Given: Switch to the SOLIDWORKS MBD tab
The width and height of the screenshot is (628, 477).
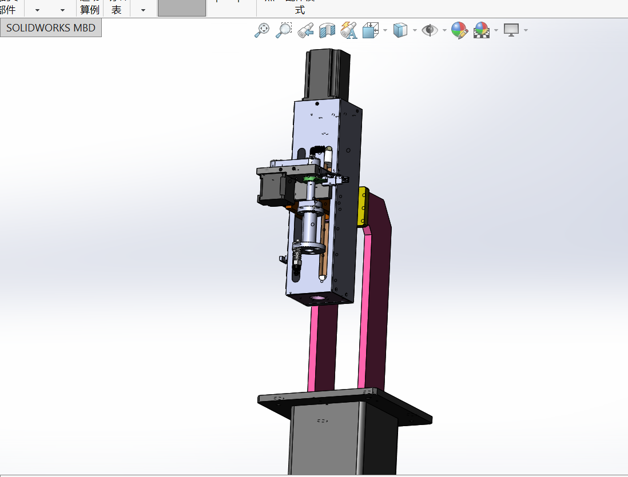Looking at the screenshot, I should [x=51, y=27].
